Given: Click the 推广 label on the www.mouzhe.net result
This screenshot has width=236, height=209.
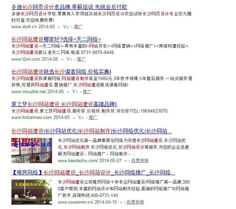Looking at the screenshot, I should 87,92.
